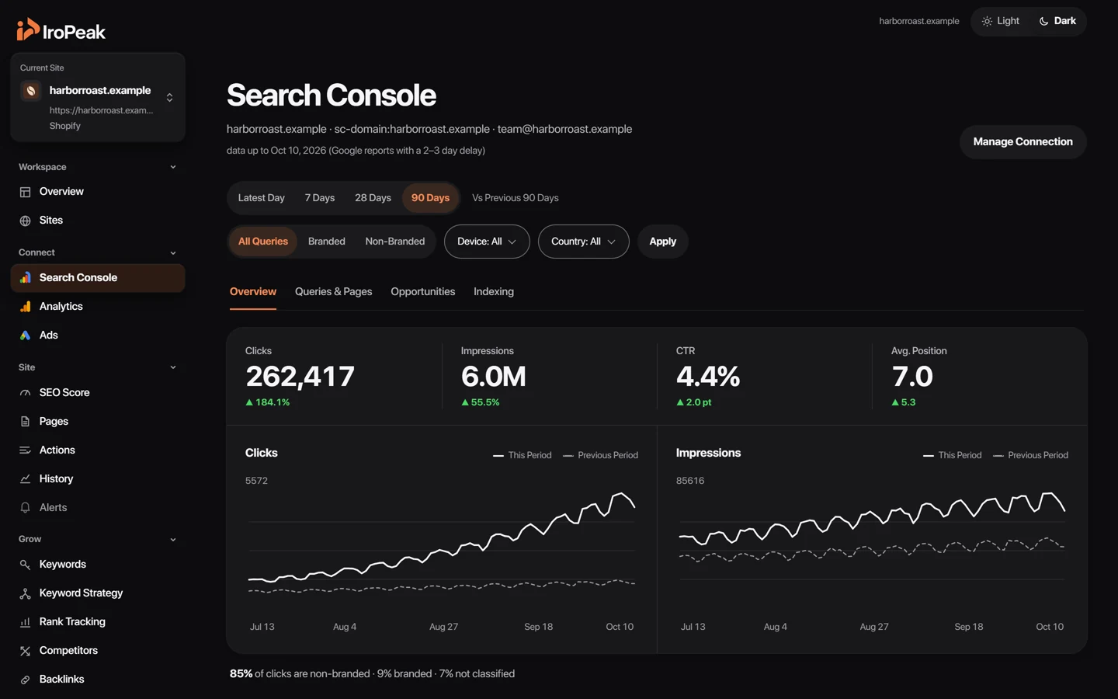Click the Overview sidebar icon

[25, 192]
